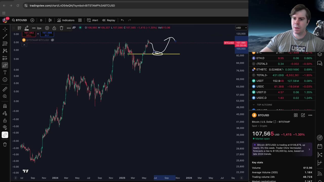Select the crosshair cursor tool
This screenshot has width=324, height=182.
pyautogui.click(x=5, y=29)
